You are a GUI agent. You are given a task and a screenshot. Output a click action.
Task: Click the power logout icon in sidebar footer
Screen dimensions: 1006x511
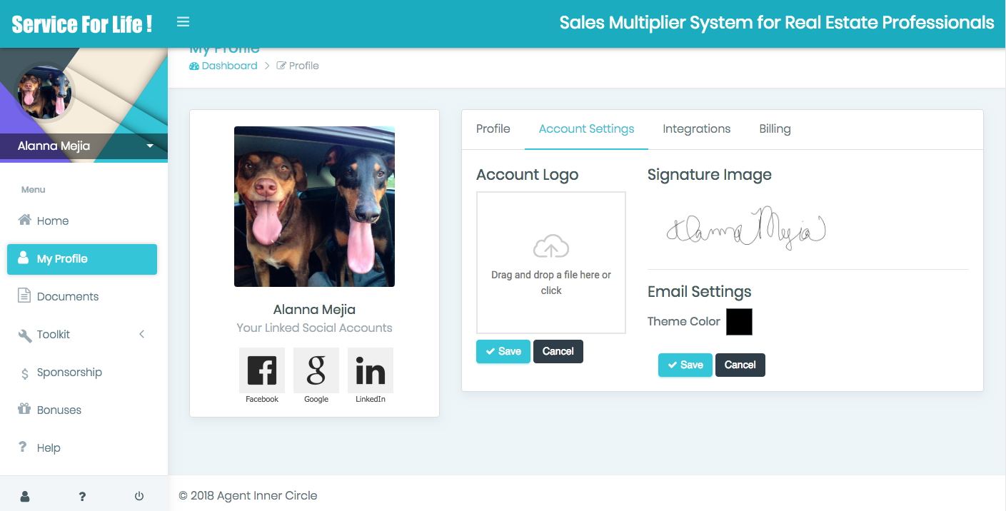(139, 496)
